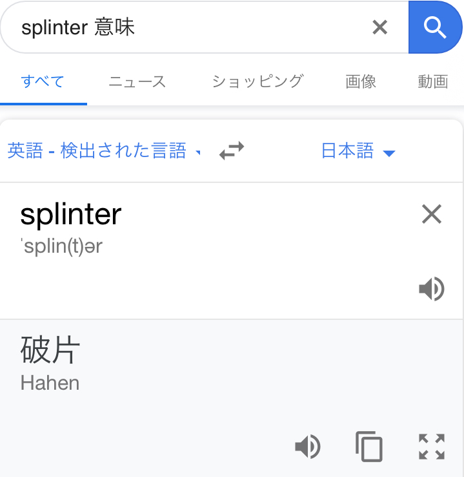Show the 動画 results tab
Viewport: 464px width, 477px height.
click(x=432, y=81)
